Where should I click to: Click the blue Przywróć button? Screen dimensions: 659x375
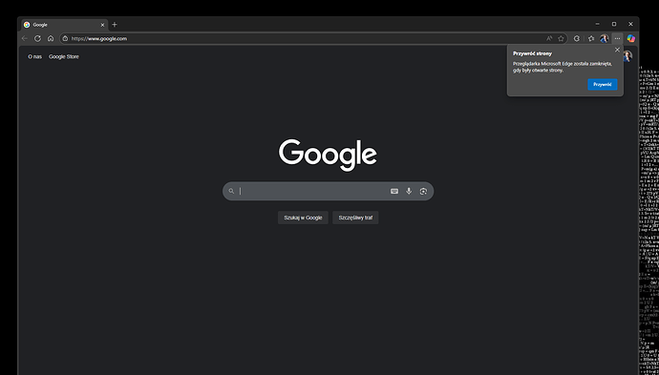click(x=603, y=84)
